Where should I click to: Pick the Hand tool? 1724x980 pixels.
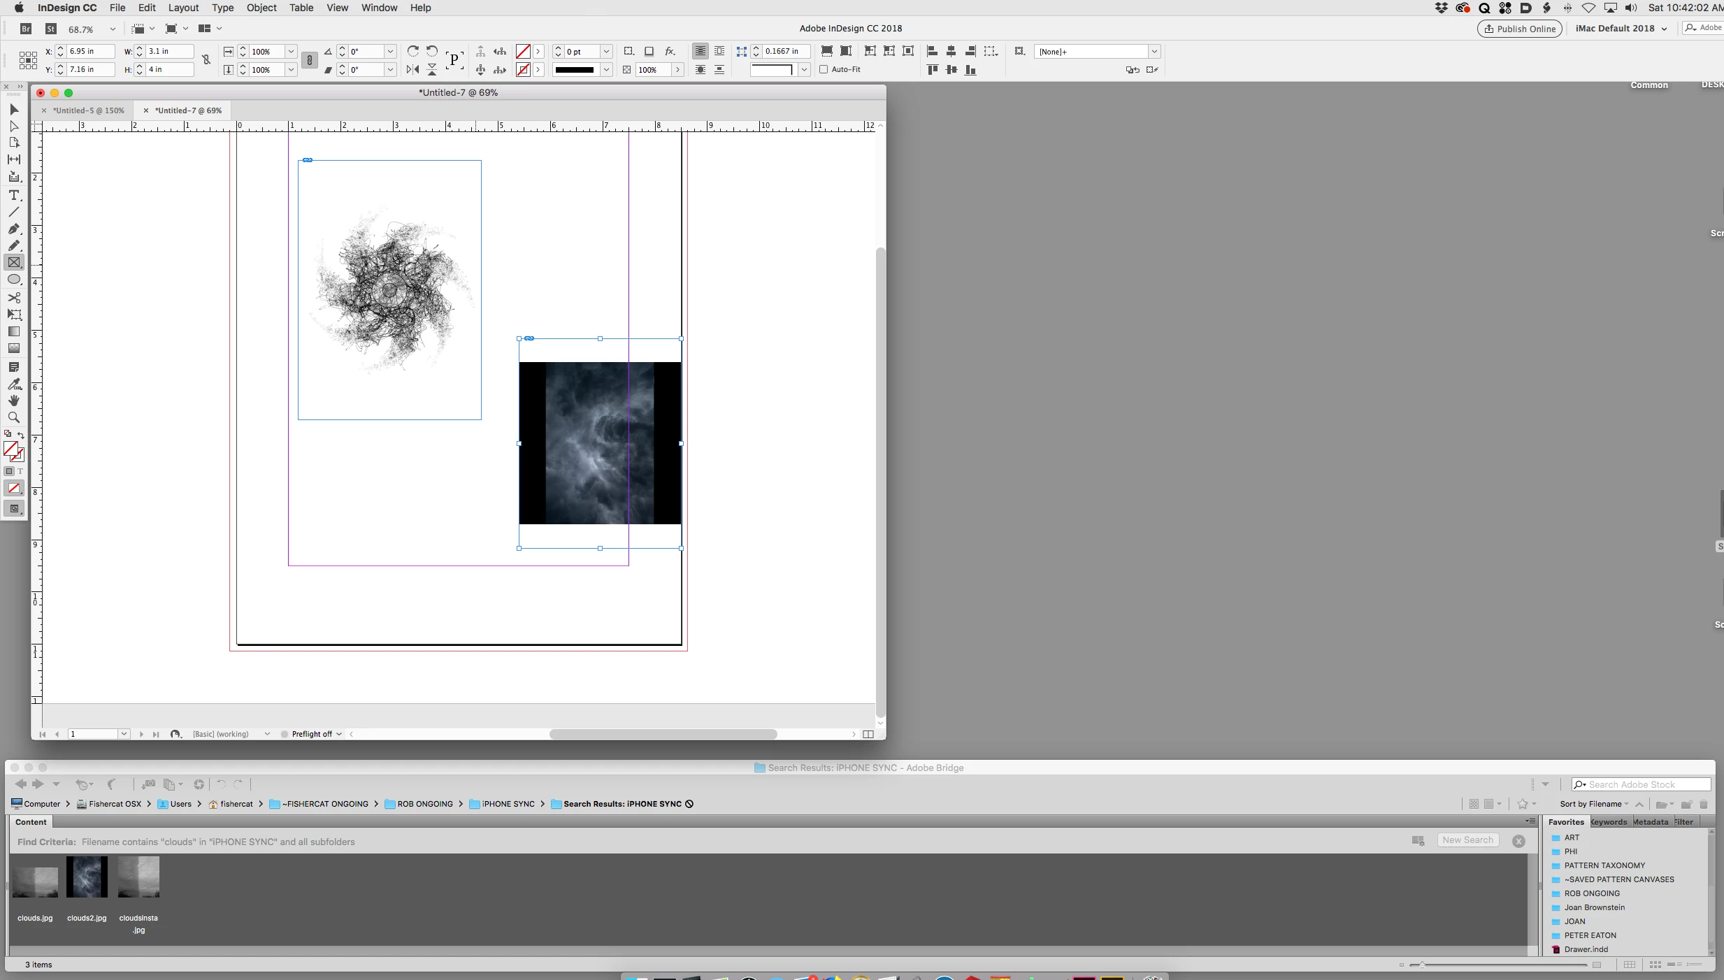point(14,401)
